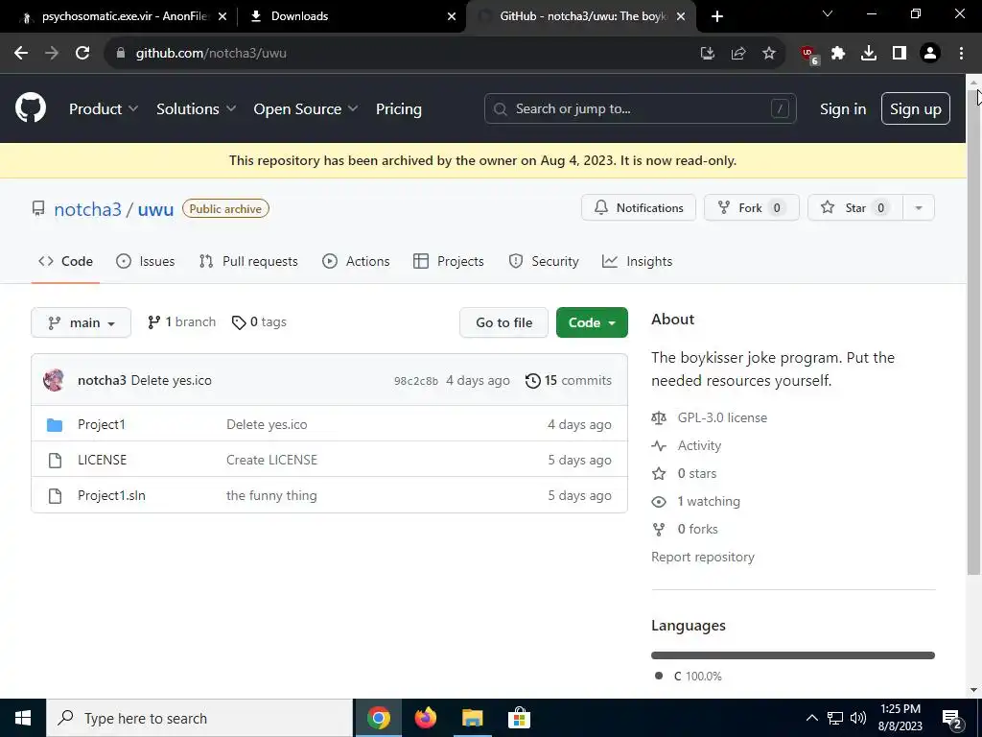Open the Project1.sln file
982x737 pixels.
tap(111, 495)
